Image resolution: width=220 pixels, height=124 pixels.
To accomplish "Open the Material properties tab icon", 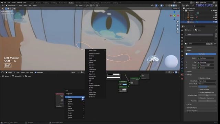I will 182,75.
